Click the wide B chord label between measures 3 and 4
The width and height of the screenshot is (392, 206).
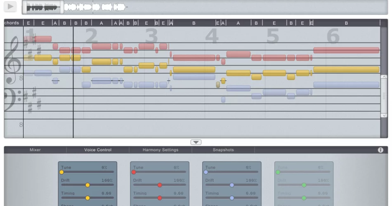click(x=194, y=23)
